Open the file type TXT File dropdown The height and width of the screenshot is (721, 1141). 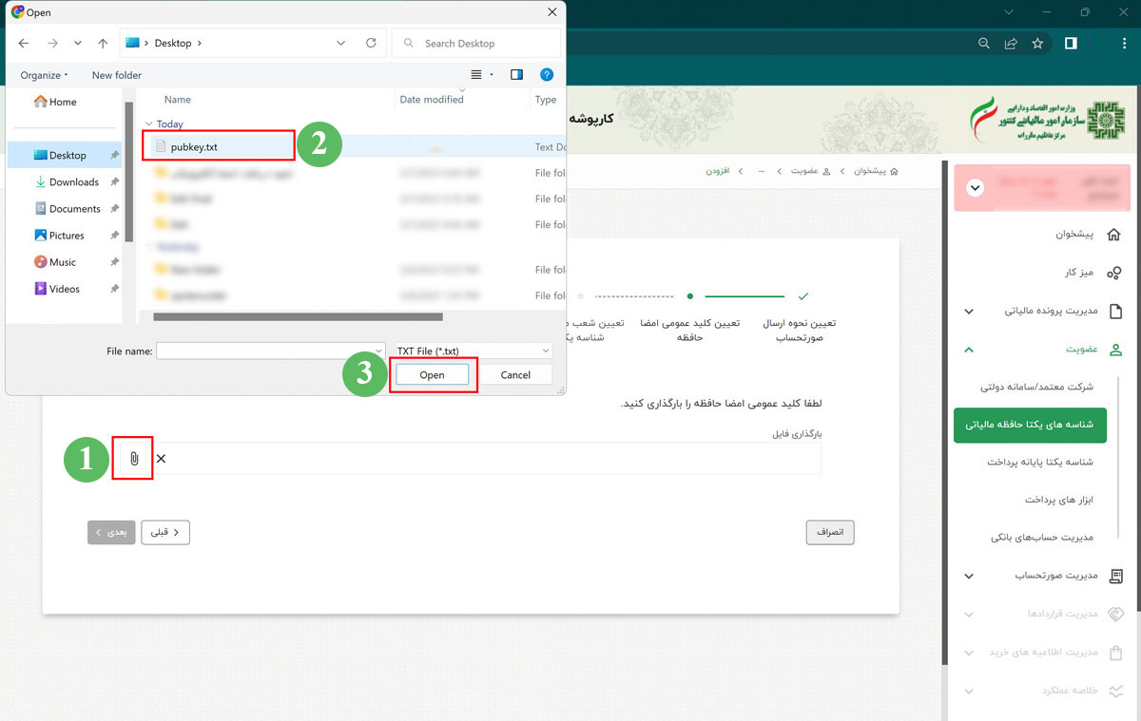tap(473, 351)
